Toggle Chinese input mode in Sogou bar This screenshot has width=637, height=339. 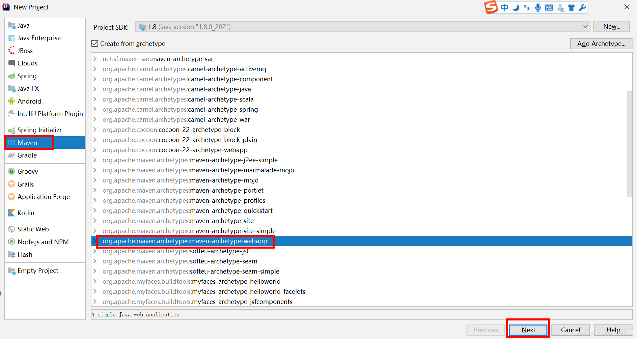pos(505,7)
